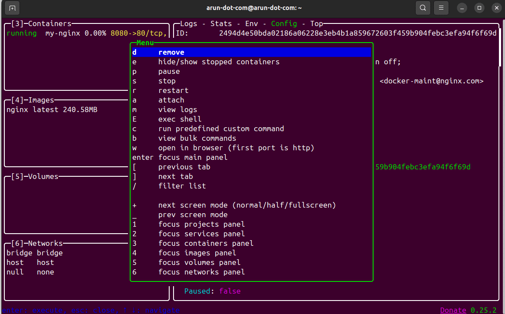Choose 'next screen mode' menu entry

(252, 205)
